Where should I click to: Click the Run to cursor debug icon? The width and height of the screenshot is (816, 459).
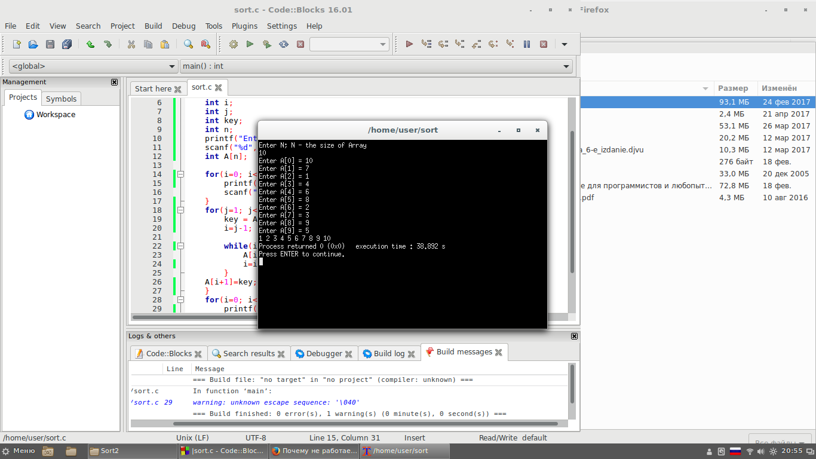click(426, 44)
